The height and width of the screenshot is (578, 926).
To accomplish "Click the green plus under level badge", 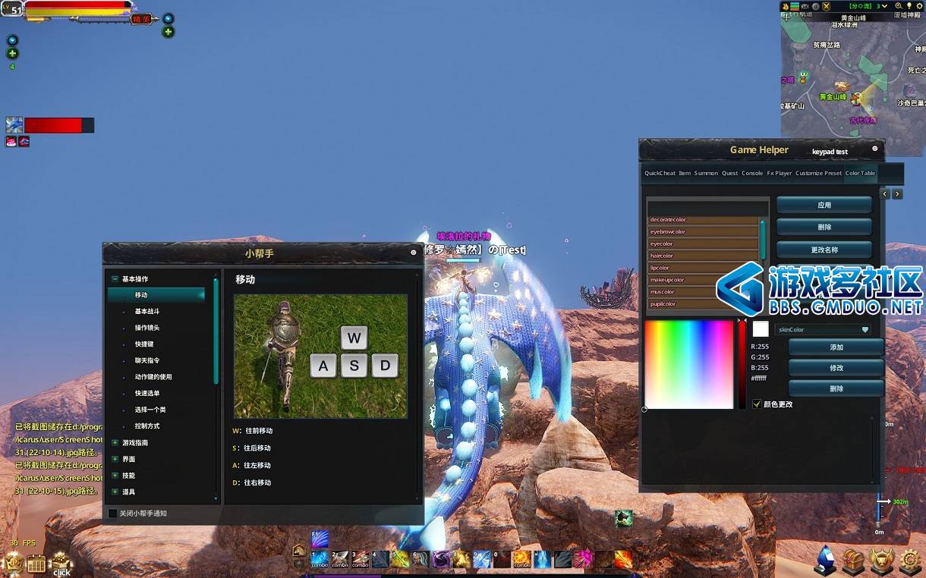I will coord(12,54).
